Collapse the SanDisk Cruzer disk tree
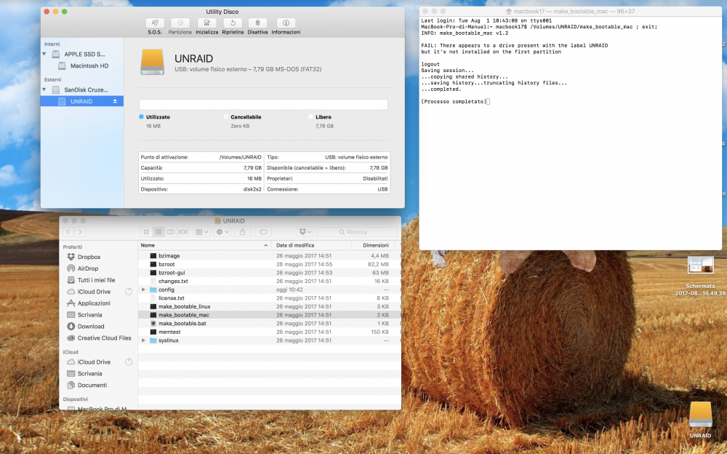727x454 pixels. click(44, 89)
